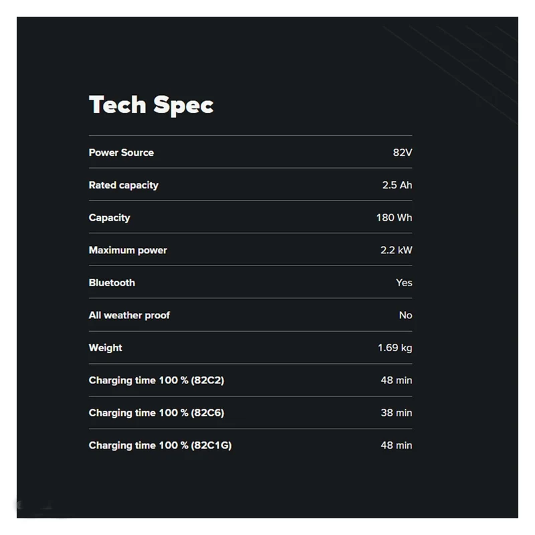This screenshot has height=535, width=535.
Task: Select the Capacity row label
Action: pyautogui.click(x=110, y=218)
